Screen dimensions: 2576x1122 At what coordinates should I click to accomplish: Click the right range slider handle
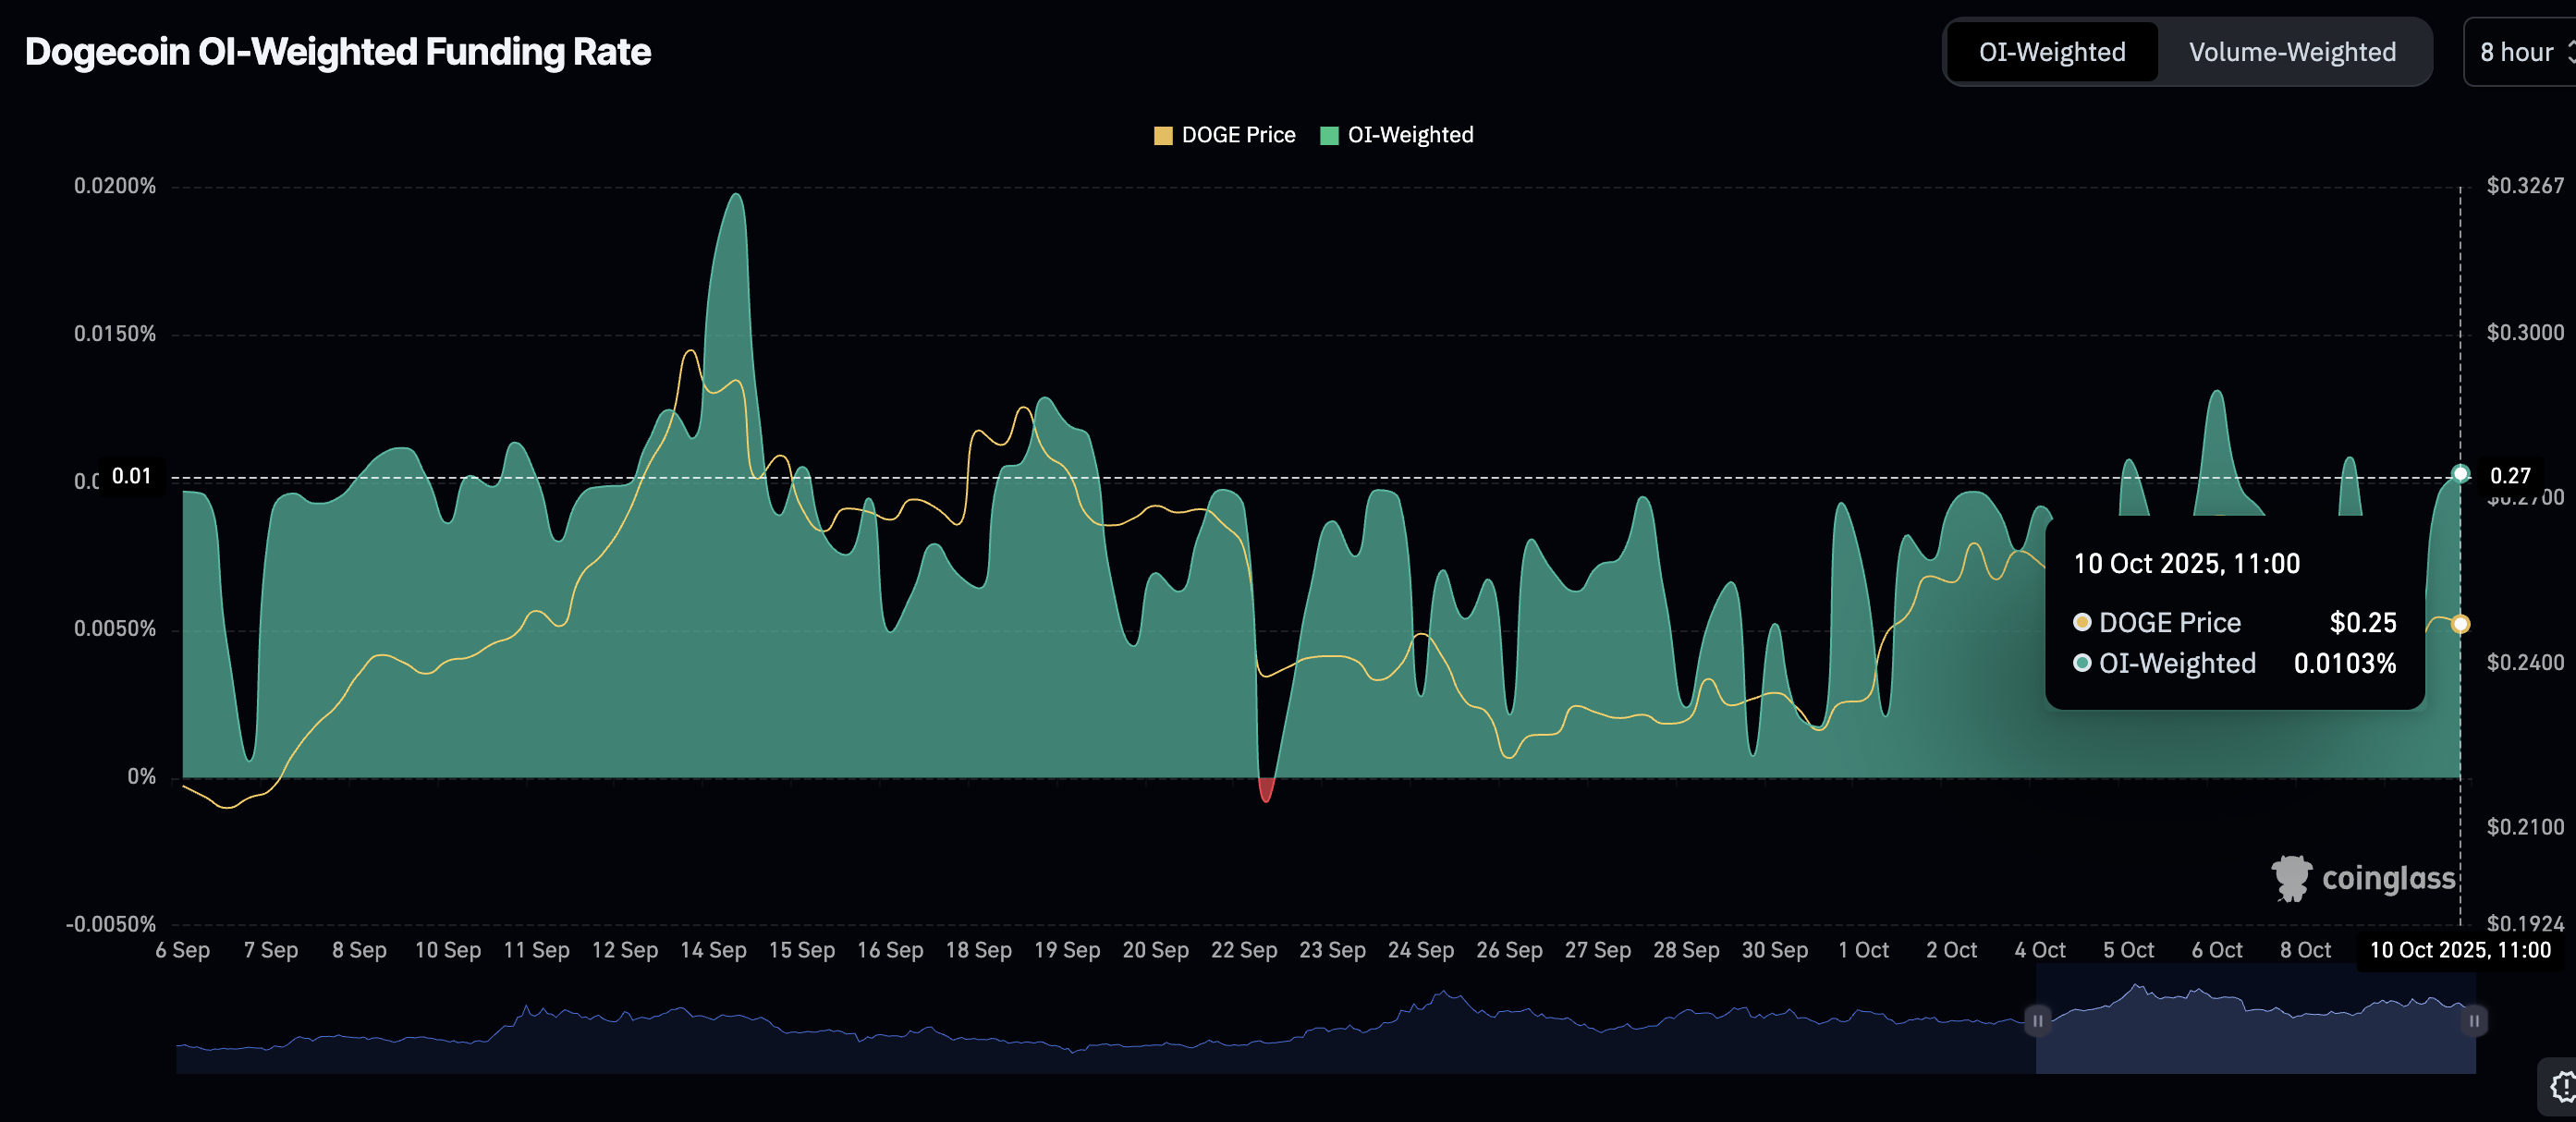(2473, 1021)
